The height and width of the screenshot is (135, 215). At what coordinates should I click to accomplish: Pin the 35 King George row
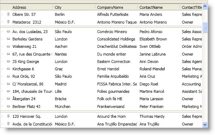(8, 62)
